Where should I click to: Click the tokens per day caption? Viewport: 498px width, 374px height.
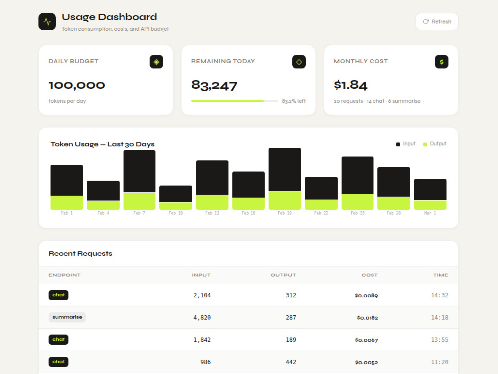pos(67,101)
